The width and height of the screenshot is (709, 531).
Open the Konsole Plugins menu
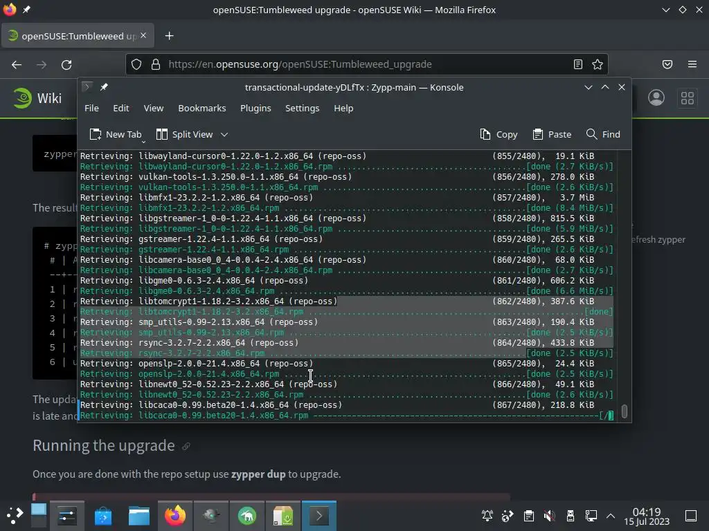click(x=255, y=109)
